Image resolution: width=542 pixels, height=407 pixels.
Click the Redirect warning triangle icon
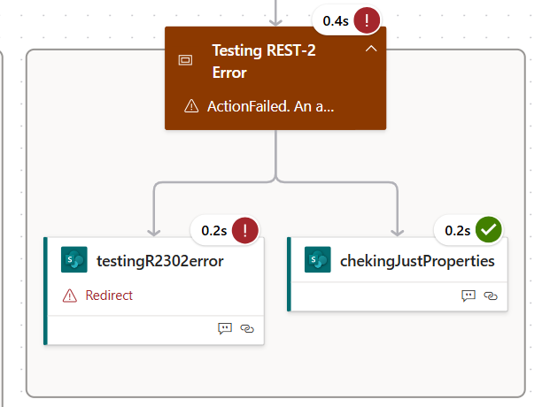point(70,296)
